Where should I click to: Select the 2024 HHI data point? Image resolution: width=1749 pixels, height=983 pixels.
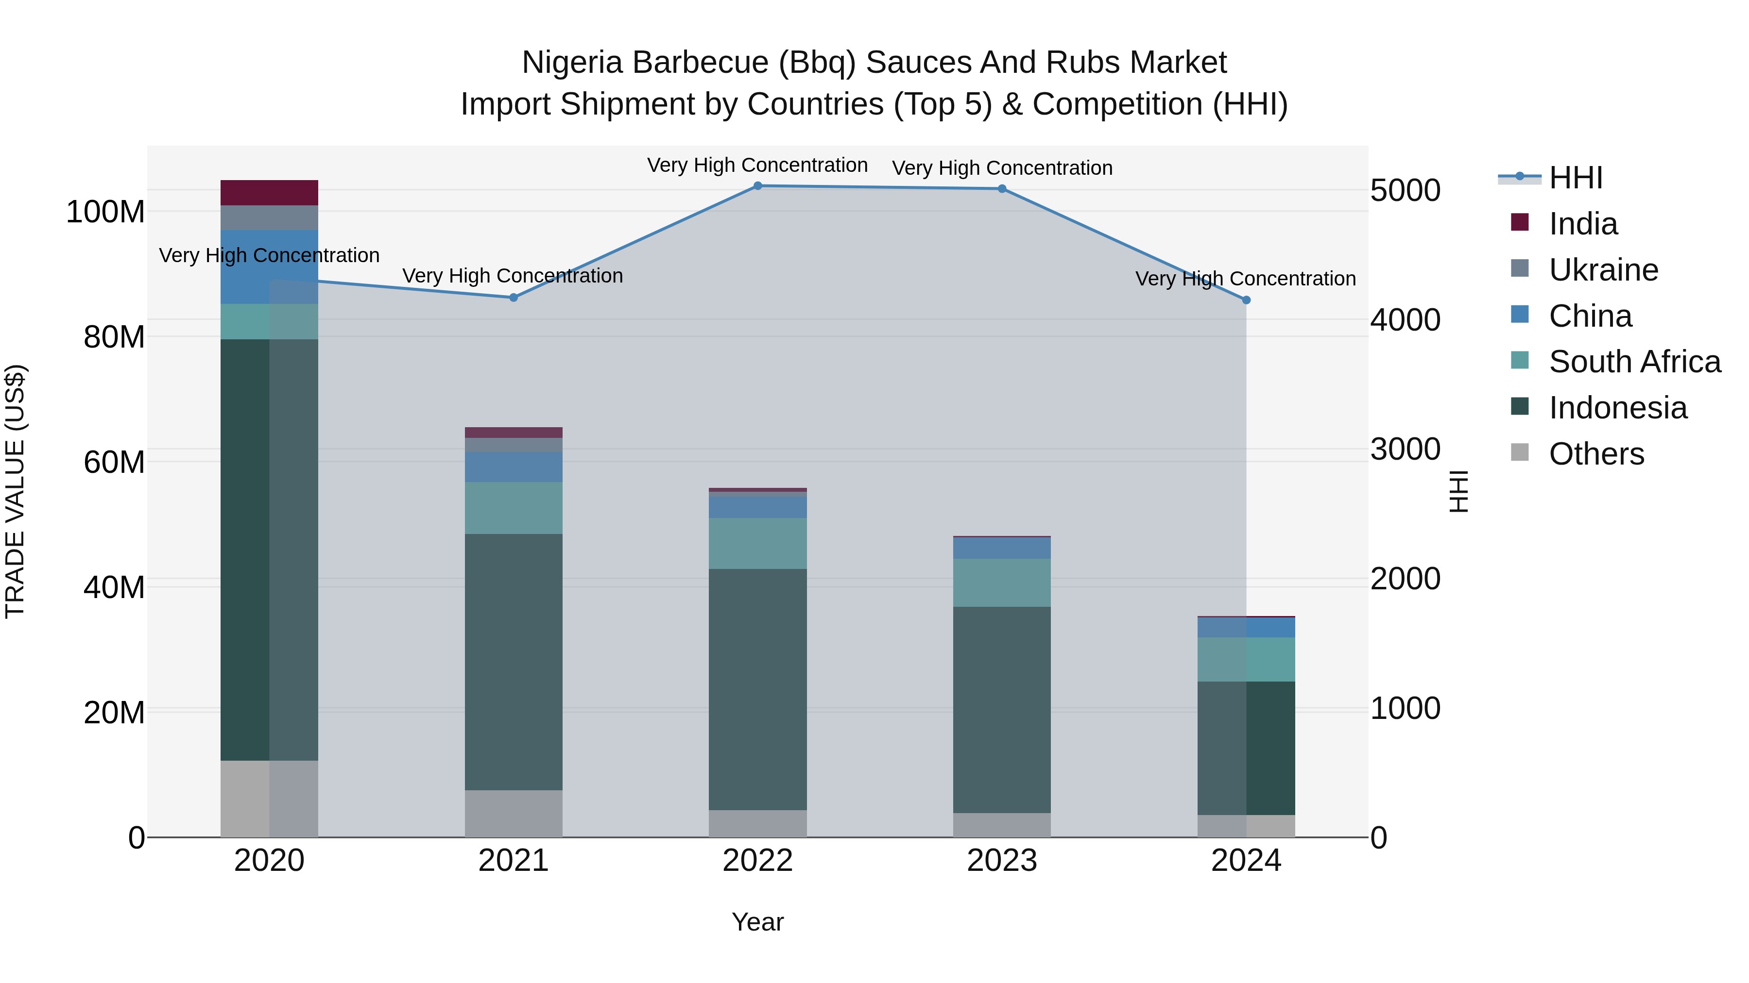[1246, 300]
